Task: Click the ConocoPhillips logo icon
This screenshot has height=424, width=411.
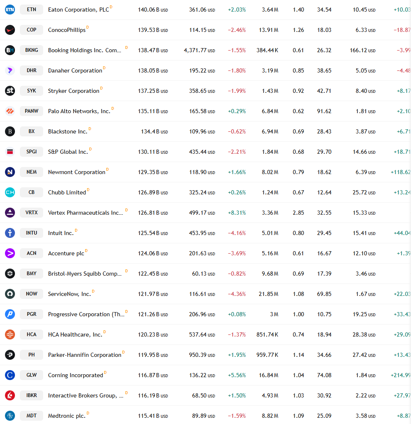Action: point(10,30)
